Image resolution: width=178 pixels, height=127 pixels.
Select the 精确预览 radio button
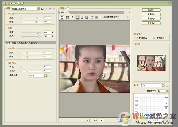(154, 38)
